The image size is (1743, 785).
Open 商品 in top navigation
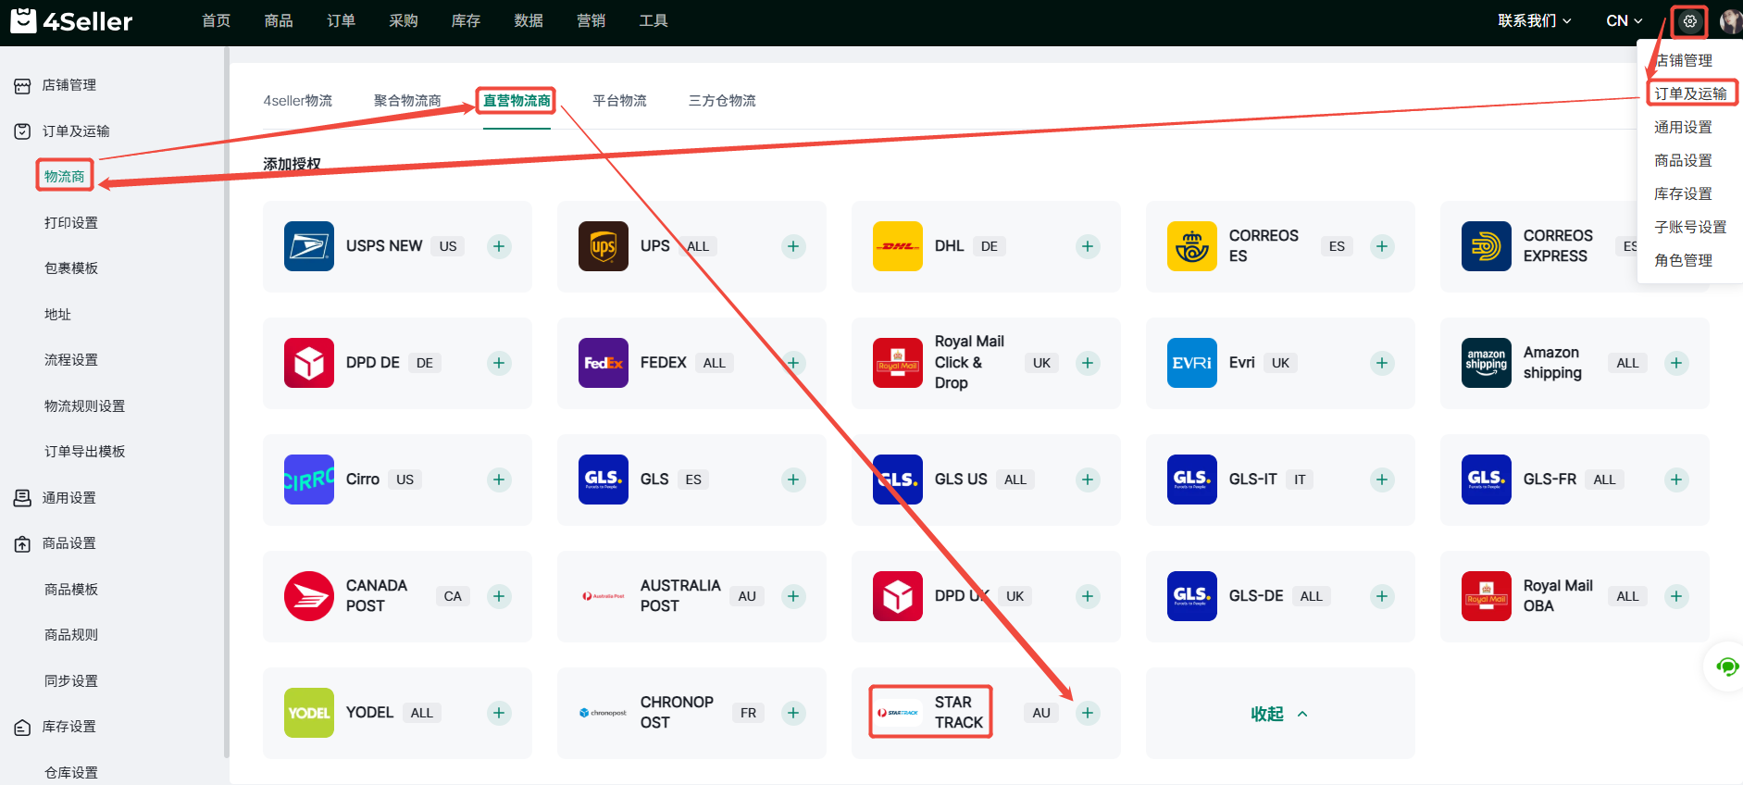tap(279, 20)
